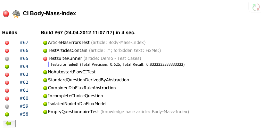Open build #58 from the builds list

[x=24, y=114]
